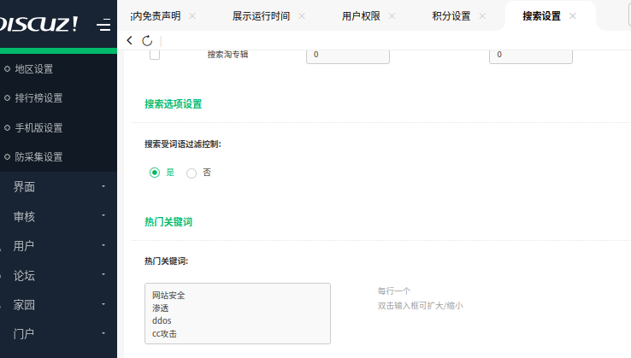Tick the 搜索淘专辑 checkbox
Screen dimensions: 631x358
(x=155, y=55)
